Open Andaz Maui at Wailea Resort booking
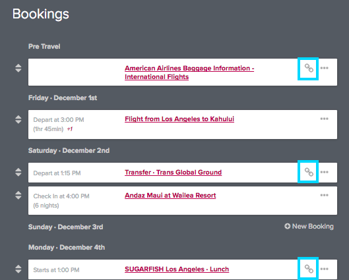Screen dimensions: 349x280 click(x=170, y=196)
